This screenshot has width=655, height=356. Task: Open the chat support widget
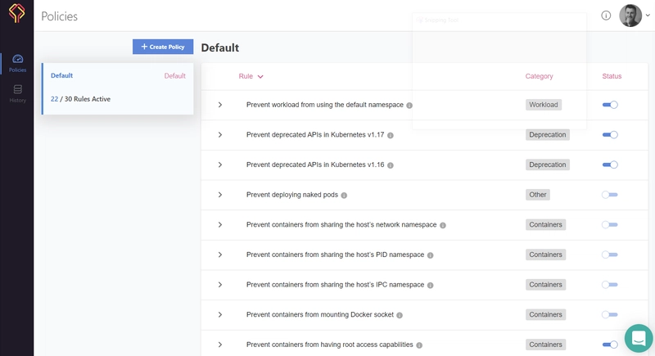tap(638, 337)
